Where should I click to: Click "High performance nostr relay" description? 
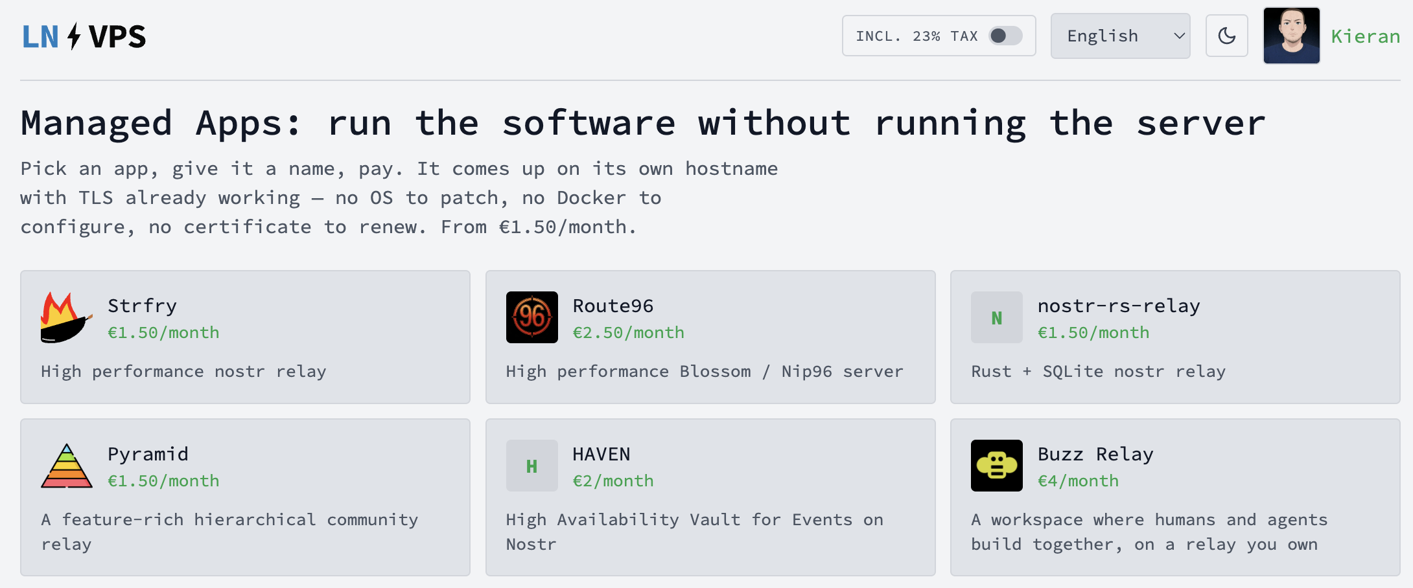[x=183, y=372]
